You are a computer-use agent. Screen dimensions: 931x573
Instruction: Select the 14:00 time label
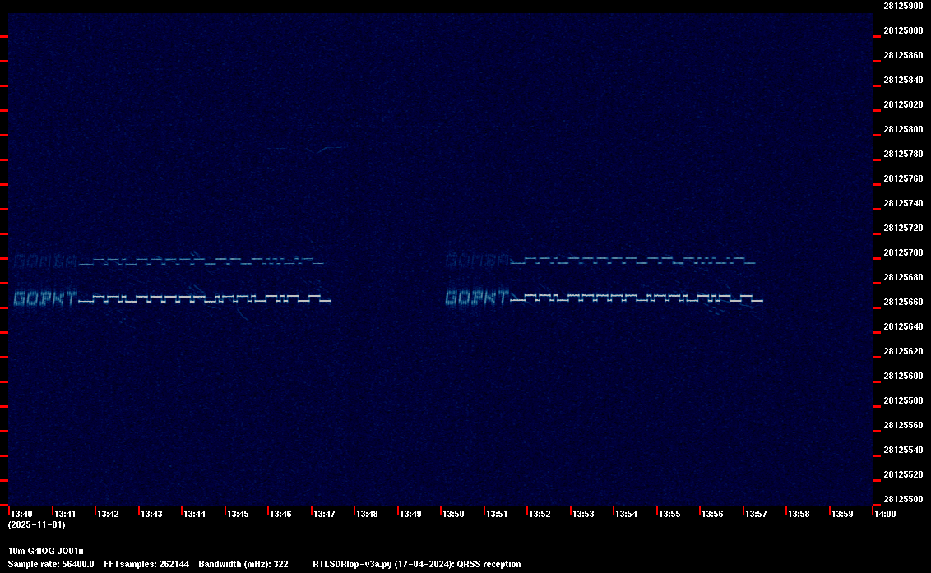(885, 514)
